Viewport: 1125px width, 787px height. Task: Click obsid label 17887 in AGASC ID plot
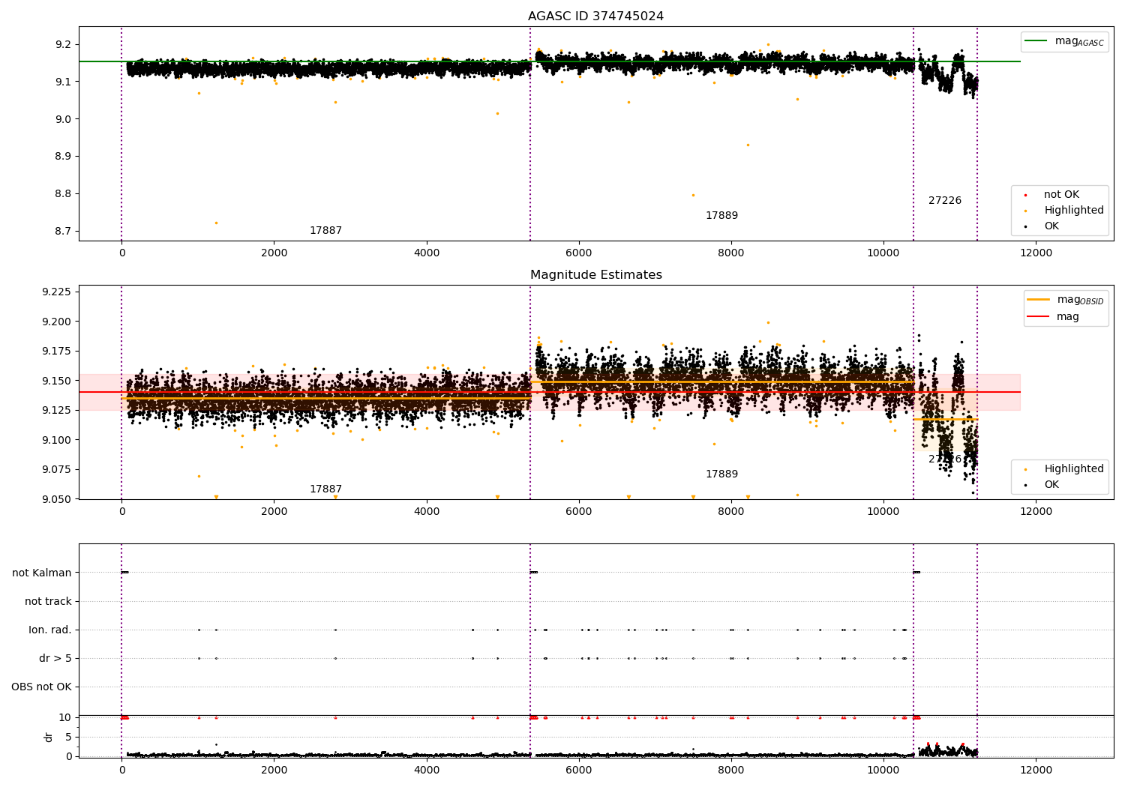(x=325, y=231)
